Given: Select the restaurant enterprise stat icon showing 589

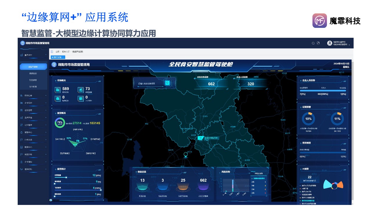Looking at the screenshot, I should coord(57,89).
